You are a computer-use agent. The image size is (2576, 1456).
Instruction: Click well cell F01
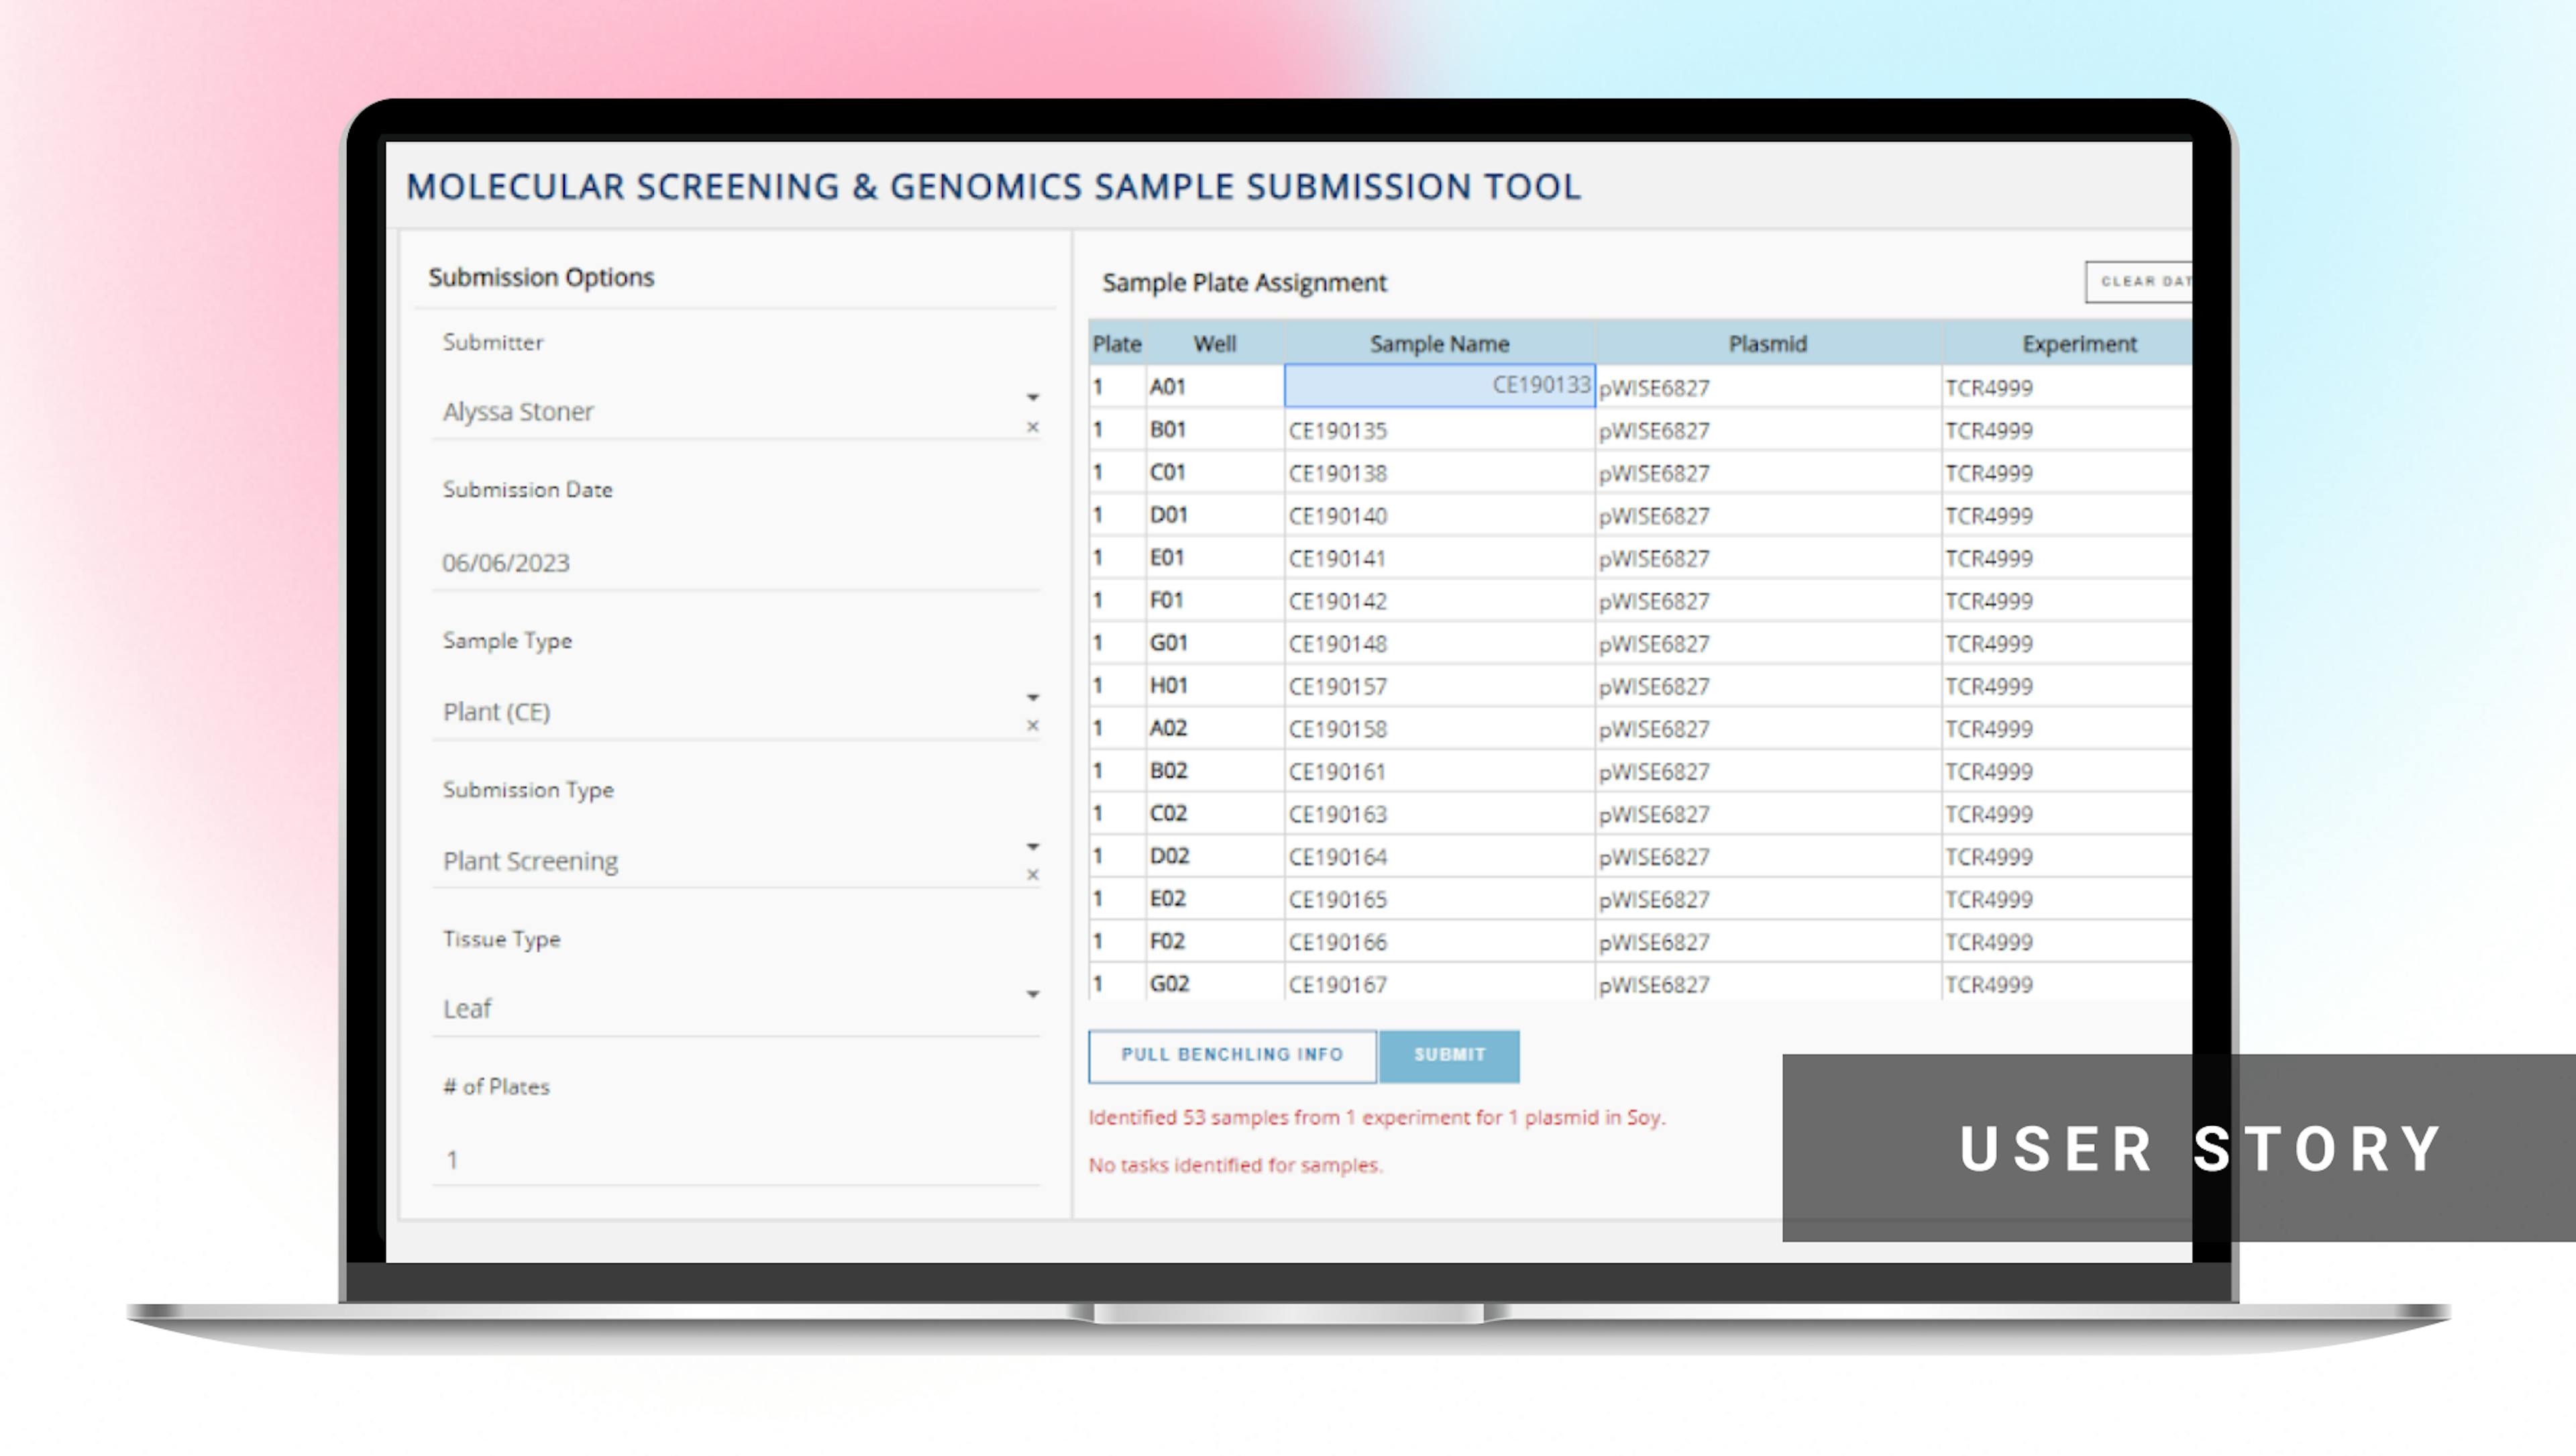1215,601
